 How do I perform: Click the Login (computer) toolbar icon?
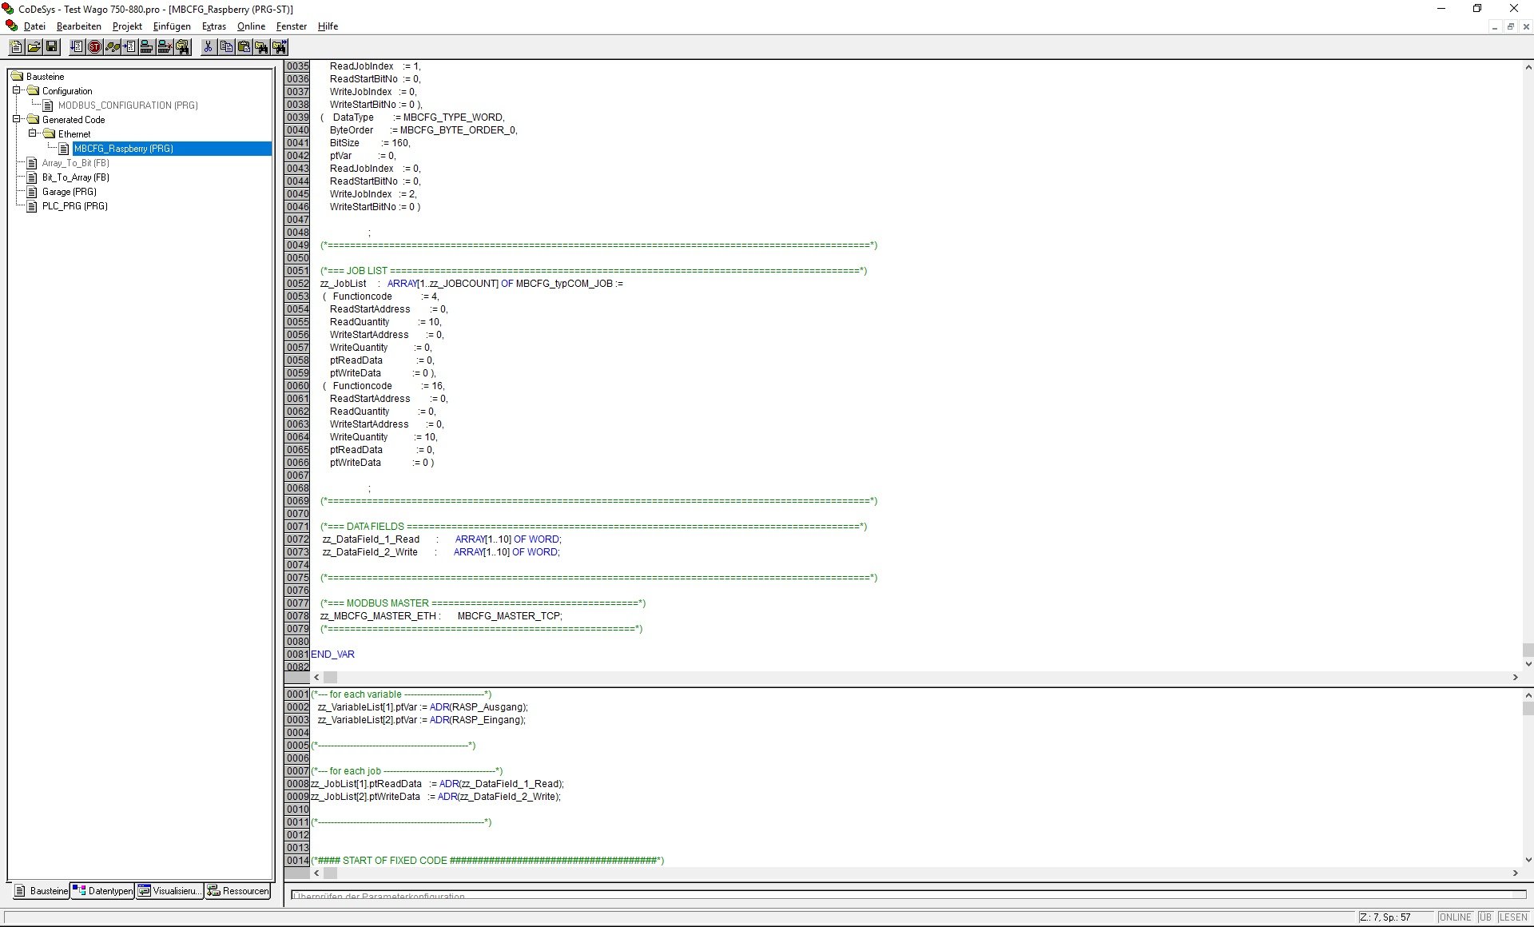point(147,47)
